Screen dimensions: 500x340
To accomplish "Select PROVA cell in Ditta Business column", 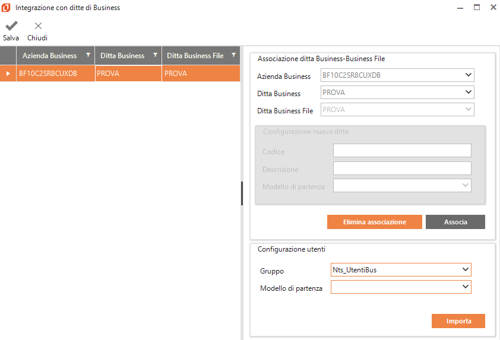I will (128, 74).
